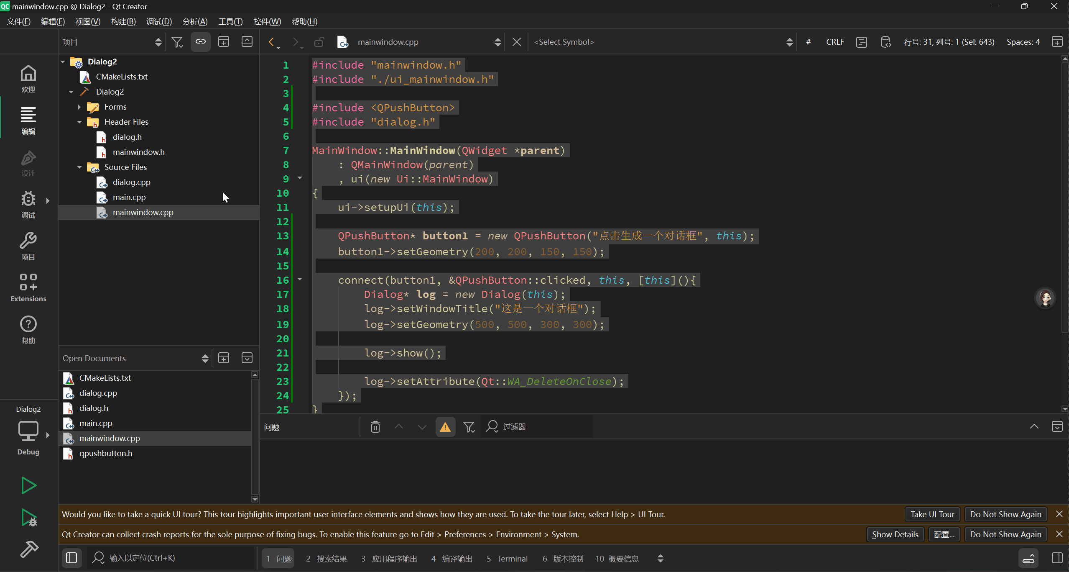Open the Open Documents view dropdown
Screen dimensions: 1069x572
click(135, 358)
